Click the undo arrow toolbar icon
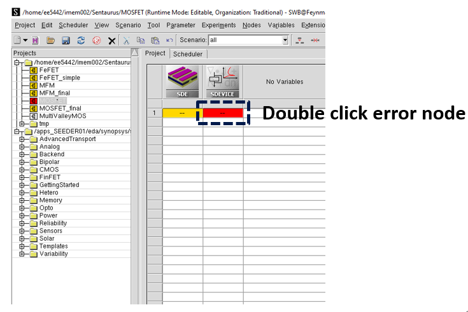The width and height of the screenshot is (468, 312). pyautogui.click(x=169, y=40)
